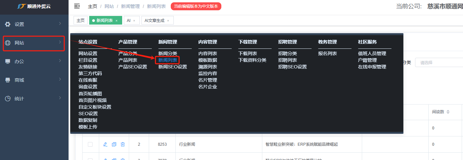
Task: Open 第三方代码 menu item
Action: pyautogui.click(x=90, y=73)
